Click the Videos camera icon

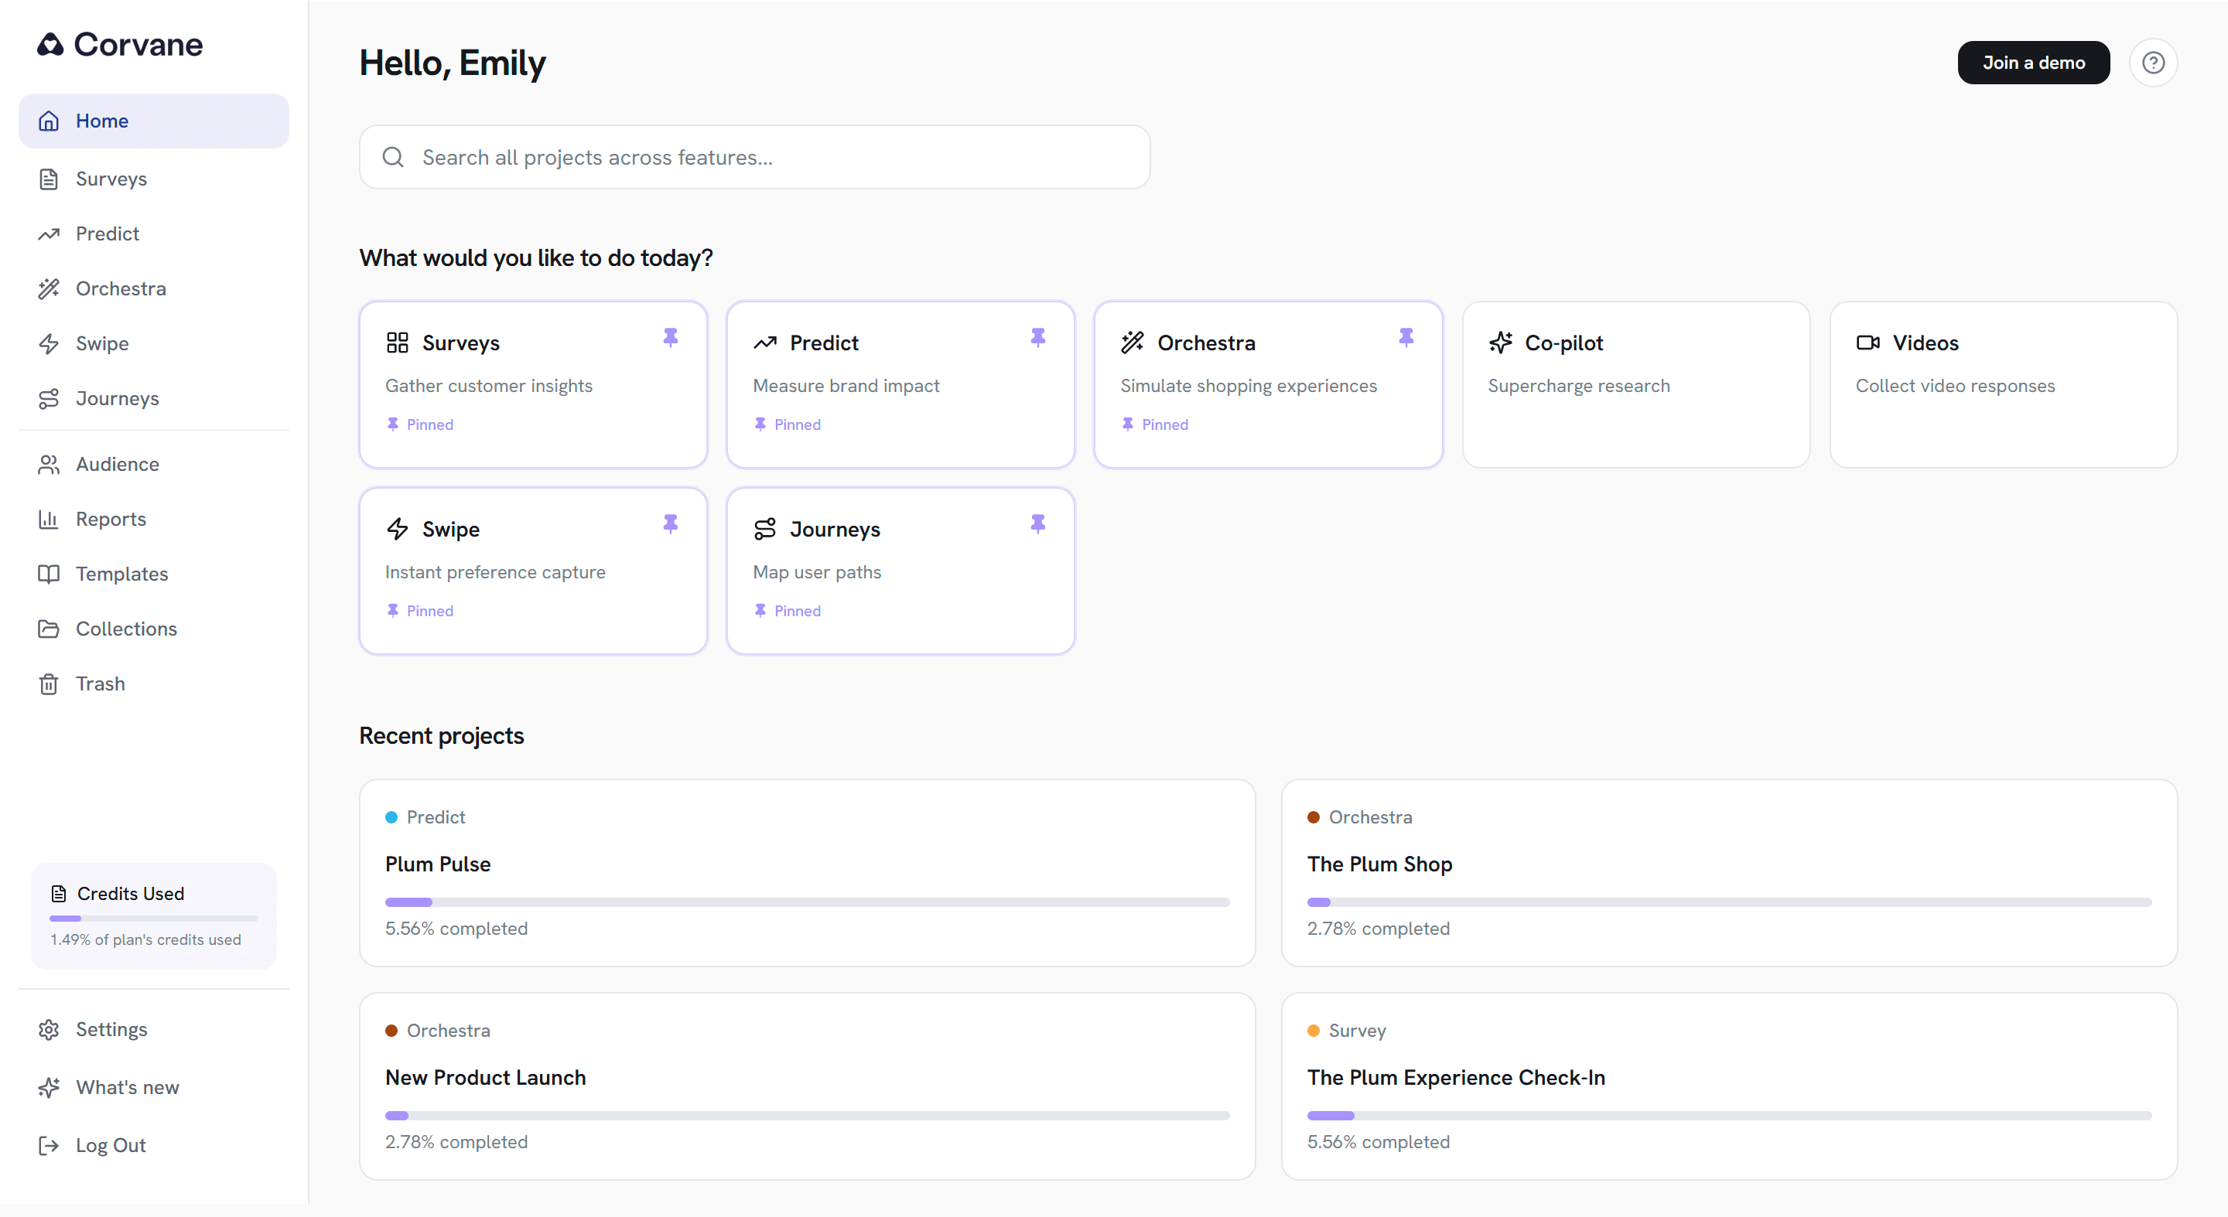[1867, 343]
